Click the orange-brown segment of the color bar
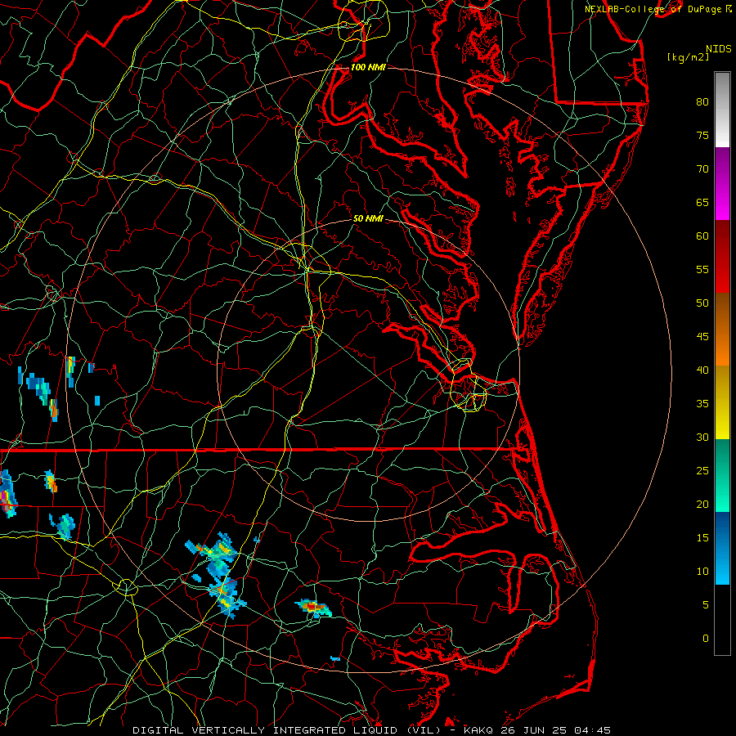 722,330
